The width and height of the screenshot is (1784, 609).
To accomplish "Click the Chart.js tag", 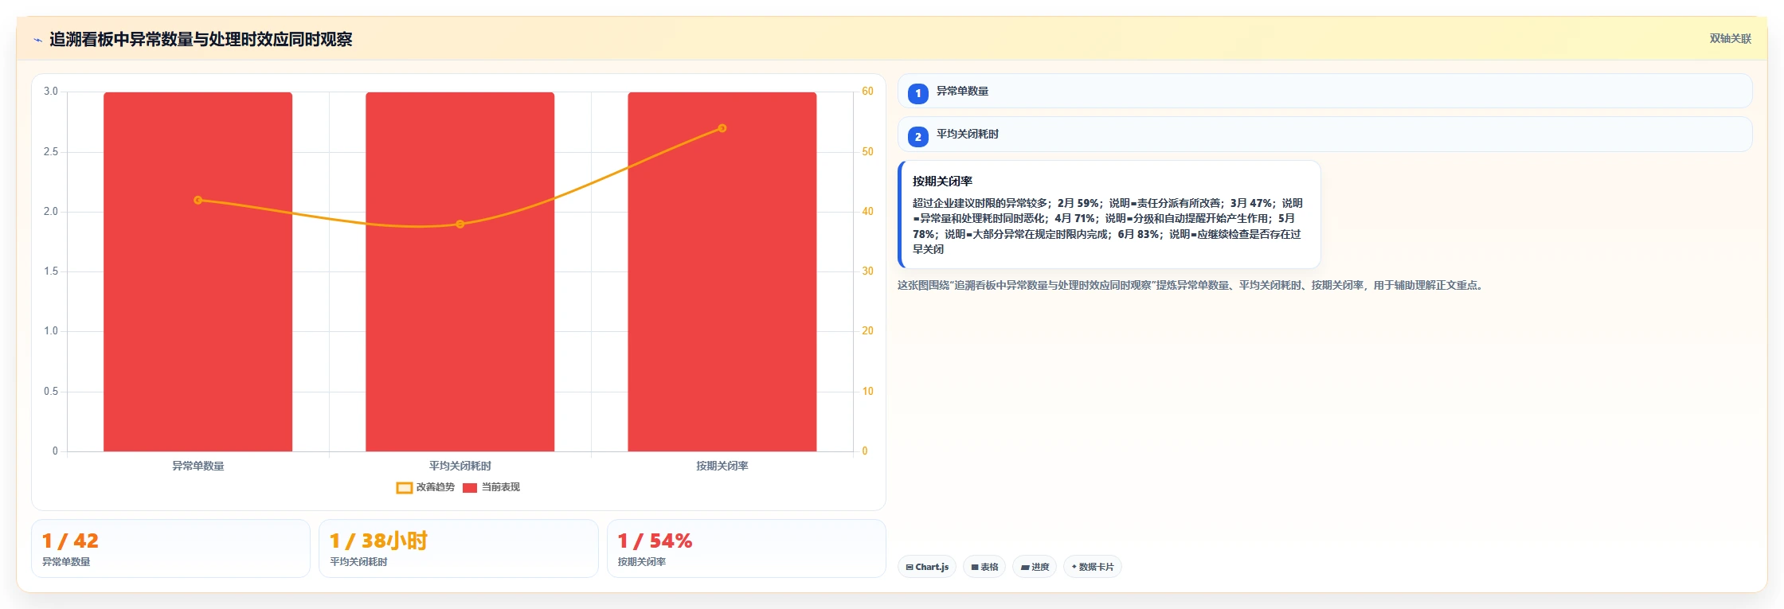I will (x=927, y=567).
